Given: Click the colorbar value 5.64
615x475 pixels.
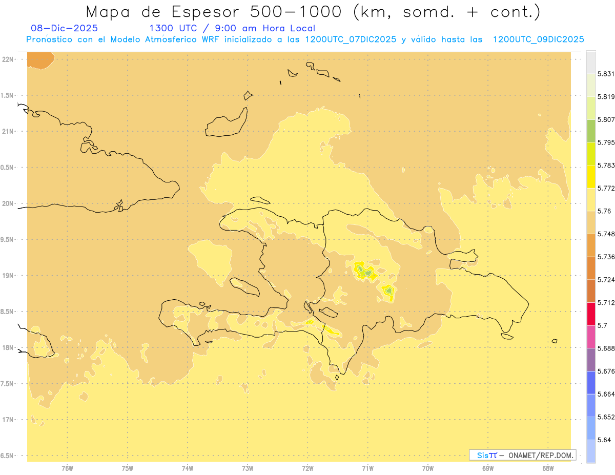Looking at the screenshot, I should click(x=604, y=440).
